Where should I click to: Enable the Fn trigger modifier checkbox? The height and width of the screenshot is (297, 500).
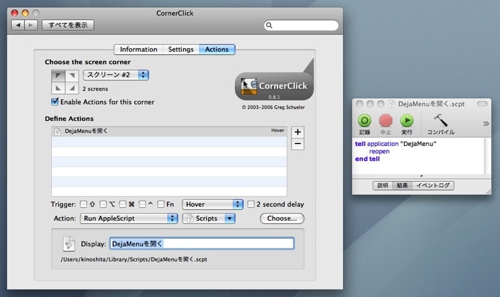coord(161,204)
